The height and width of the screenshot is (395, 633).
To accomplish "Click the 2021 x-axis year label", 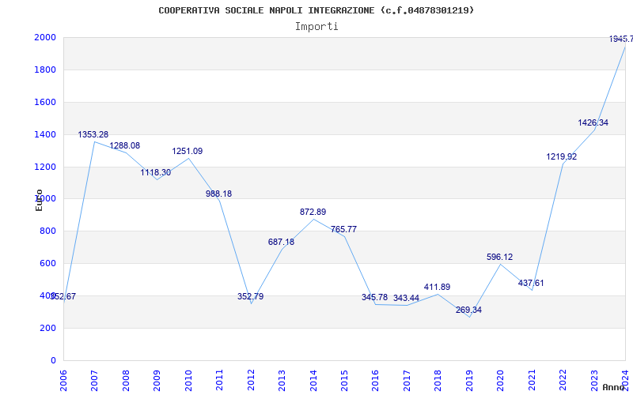I will [x=532, y=380].
